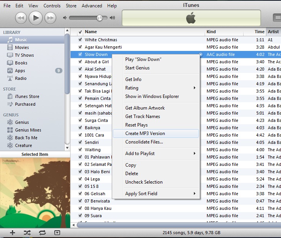Open the Music library

pyautogui.click(x=32, y=40)
